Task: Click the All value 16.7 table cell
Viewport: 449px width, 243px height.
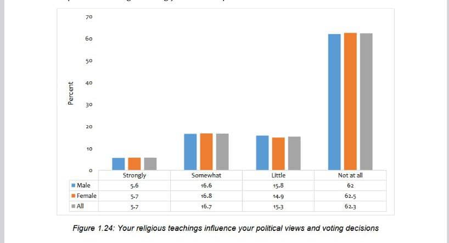Action: click(x=206, y=207)
